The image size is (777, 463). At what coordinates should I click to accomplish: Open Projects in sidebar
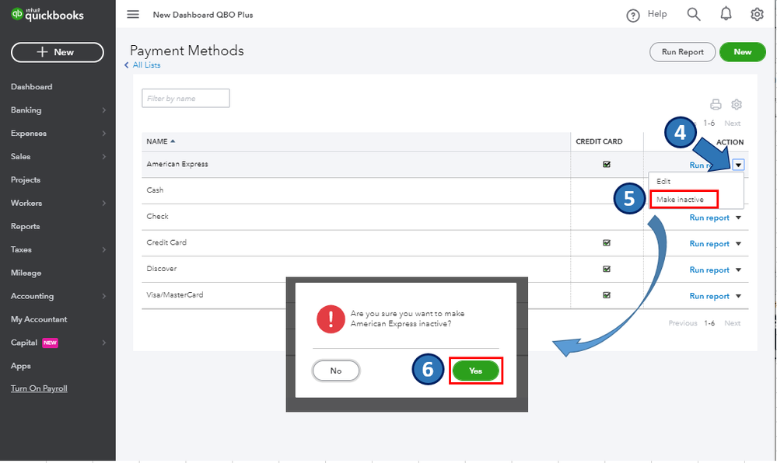pos(26,179)
